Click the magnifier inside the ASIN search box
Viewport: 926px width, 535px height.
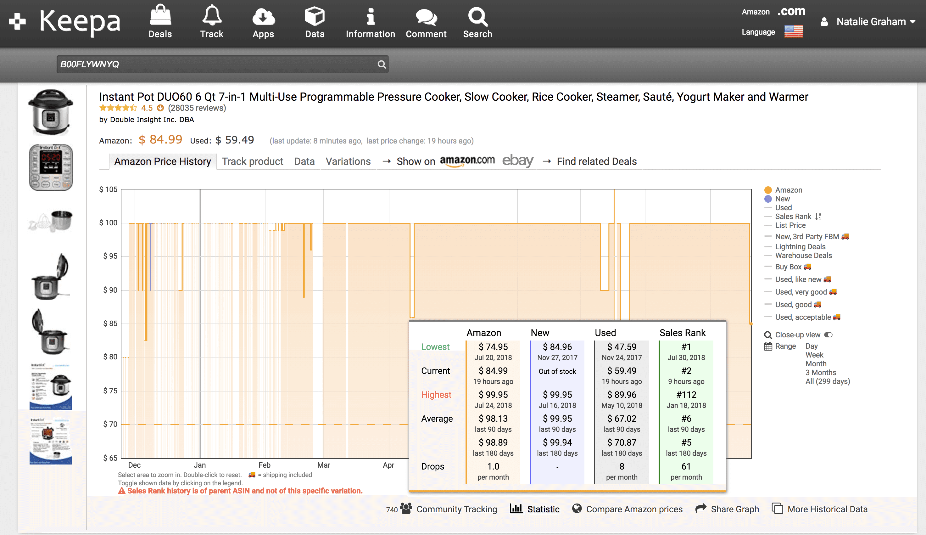point(382,64)
